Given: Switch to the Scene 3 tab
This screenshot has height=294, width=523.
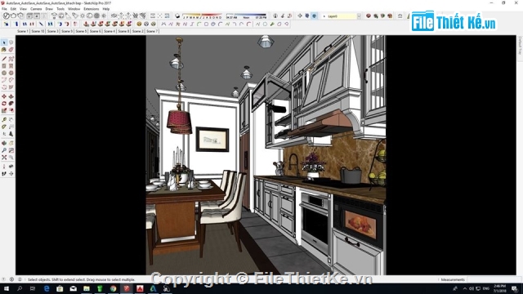Looking at the screenshot, I should [52, 31].
